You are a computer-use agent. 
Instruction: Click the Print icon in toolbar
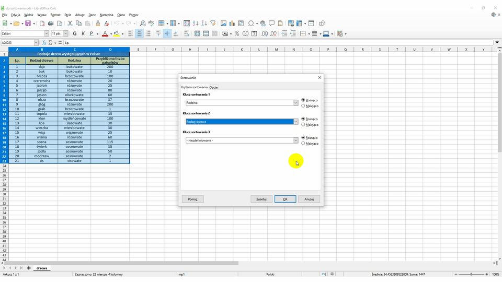pyautogui.click(x=51, y=23)
